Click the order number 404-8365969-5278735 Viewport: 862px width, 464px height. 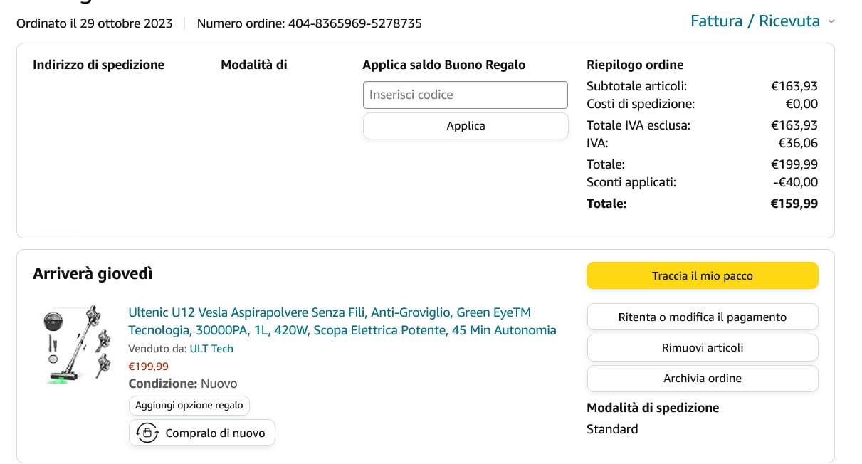354,23
